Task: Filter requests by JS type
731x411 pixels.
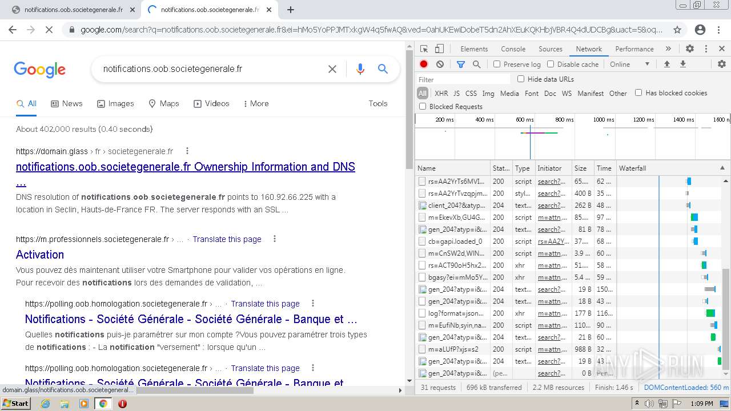Action: pyautogui.click(x=456, y=93)
